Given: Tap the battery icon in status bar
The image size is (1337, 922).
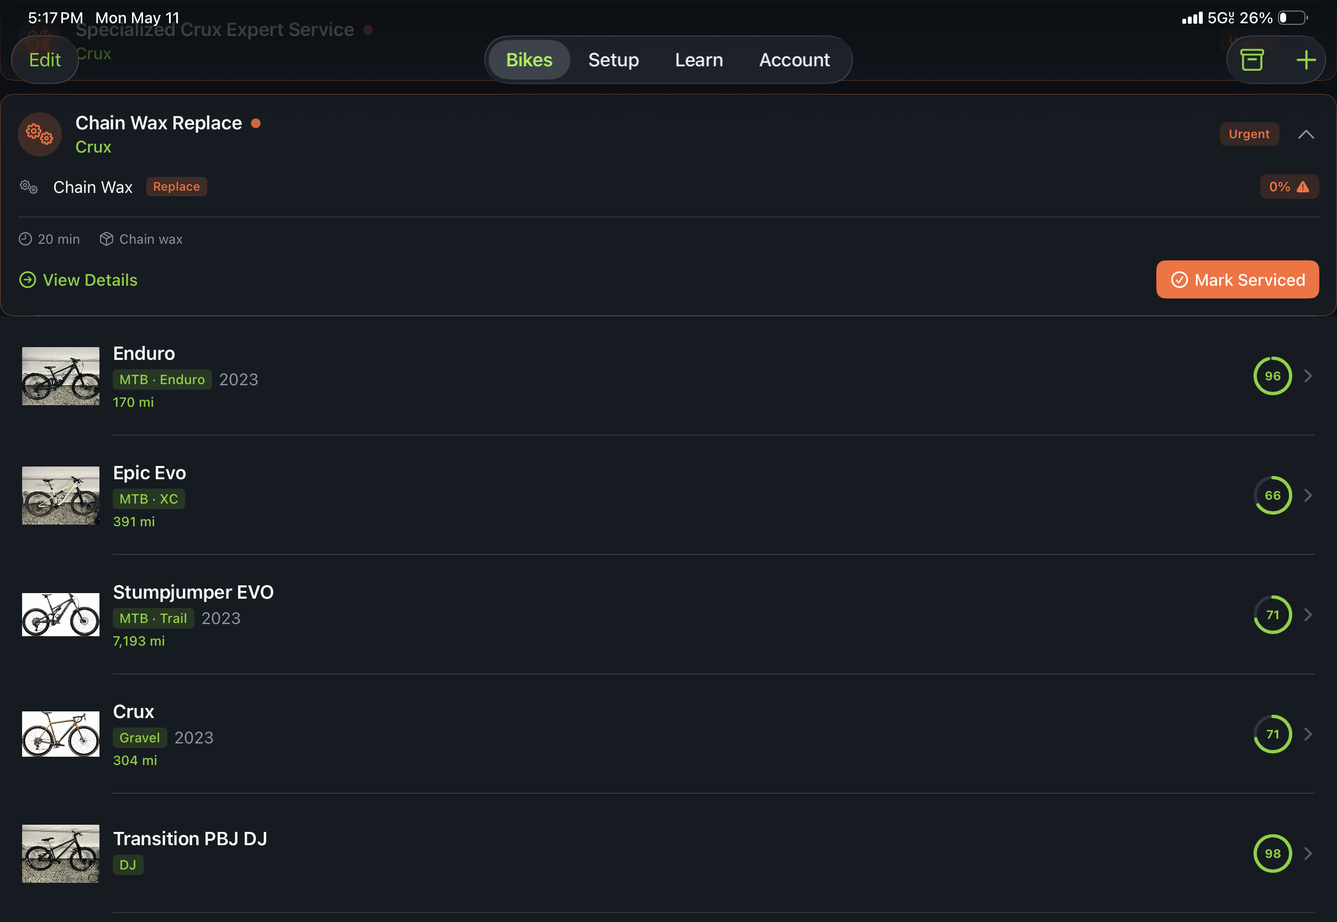Looking at the screenshot, I should (x=1293, y=18).
